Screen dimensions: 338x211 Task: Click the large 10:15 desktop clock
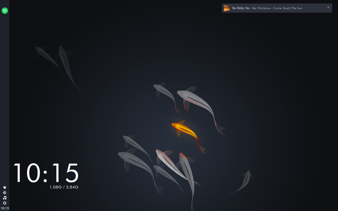[x=46, y=173]
